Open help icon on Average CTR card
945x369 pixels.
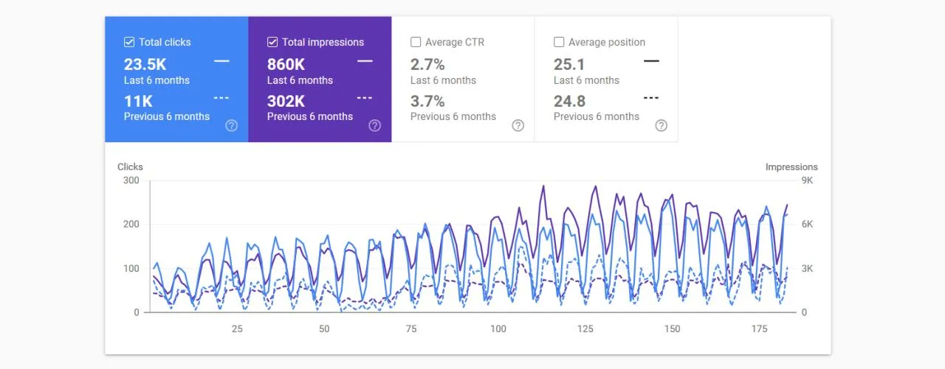[x=518, y=125]
